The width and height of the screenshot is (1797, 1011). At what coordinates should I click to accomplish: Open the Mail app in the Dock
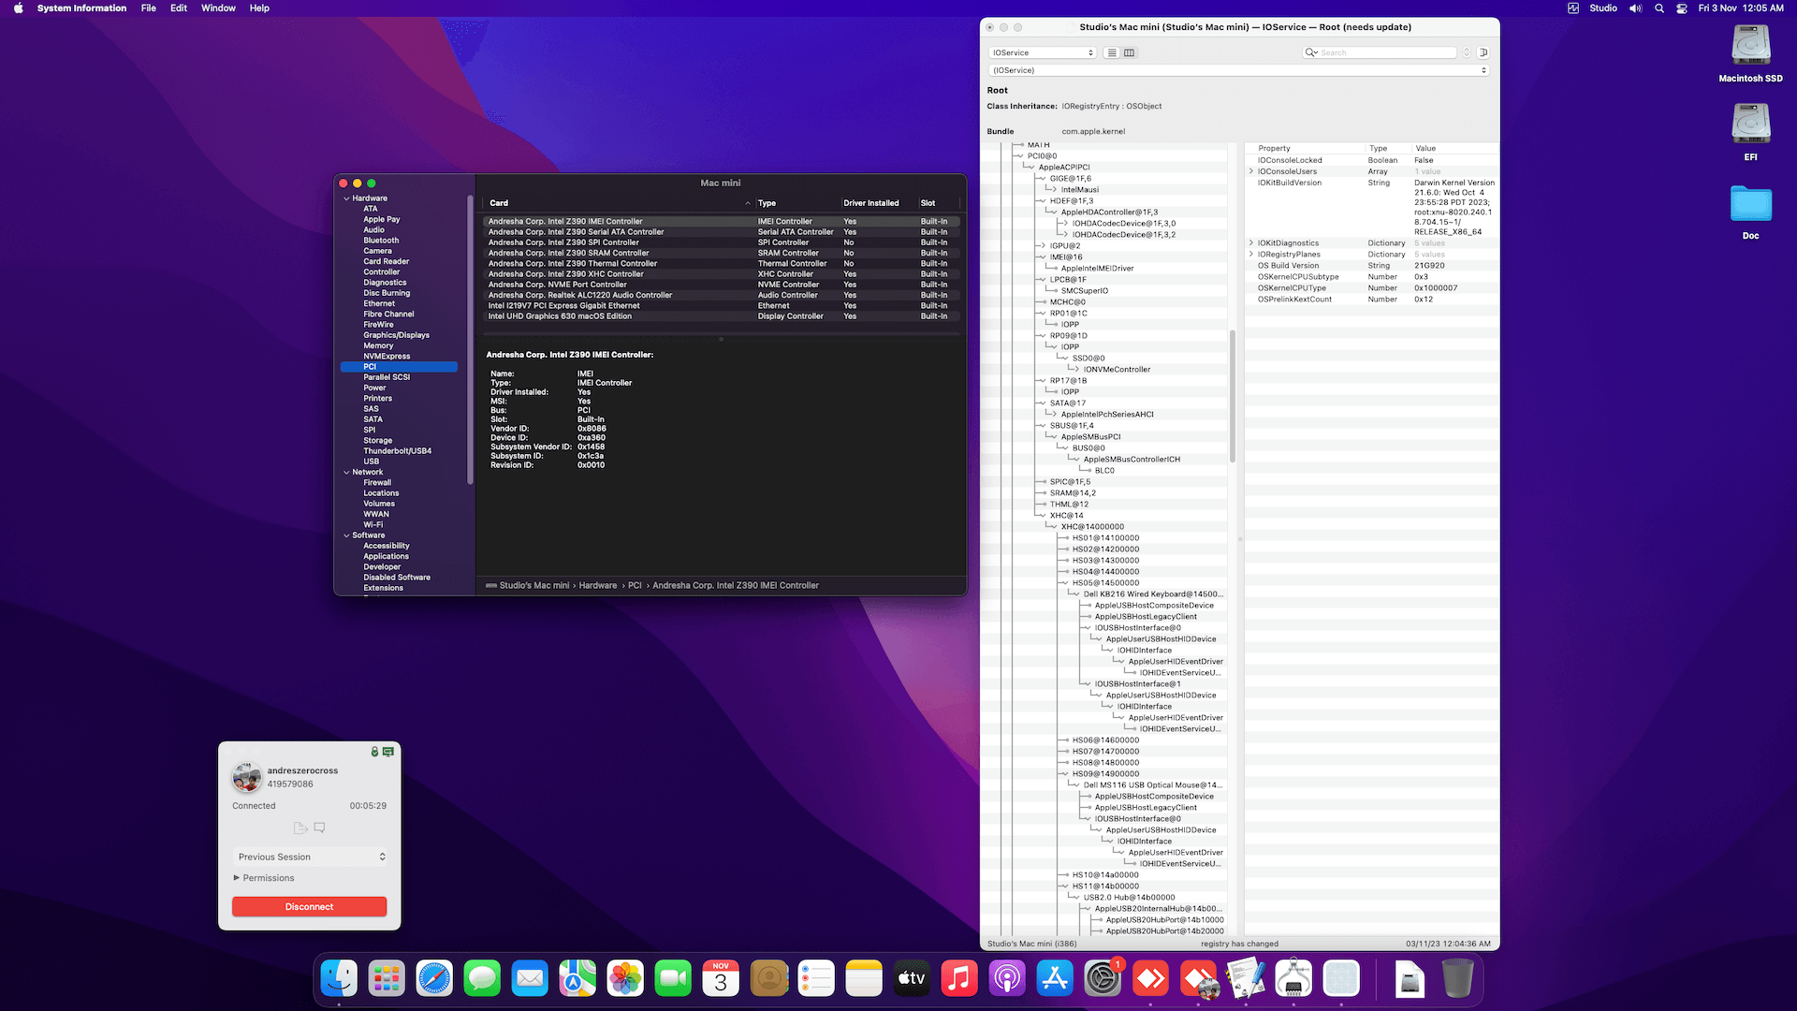coord(530,979)
